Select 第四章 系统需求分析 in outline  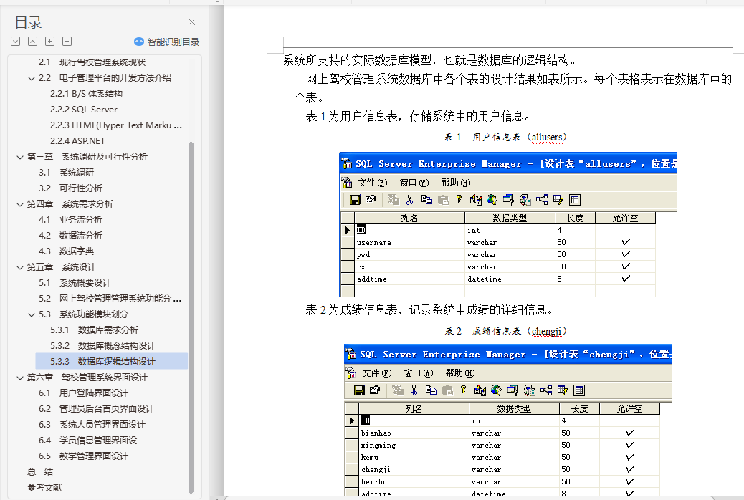[x=70, y=203]
